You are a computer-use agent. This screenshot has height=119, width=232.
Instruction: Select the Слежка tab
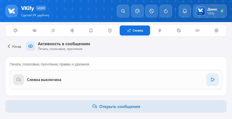pyautogui.click(x=135, y=30)
